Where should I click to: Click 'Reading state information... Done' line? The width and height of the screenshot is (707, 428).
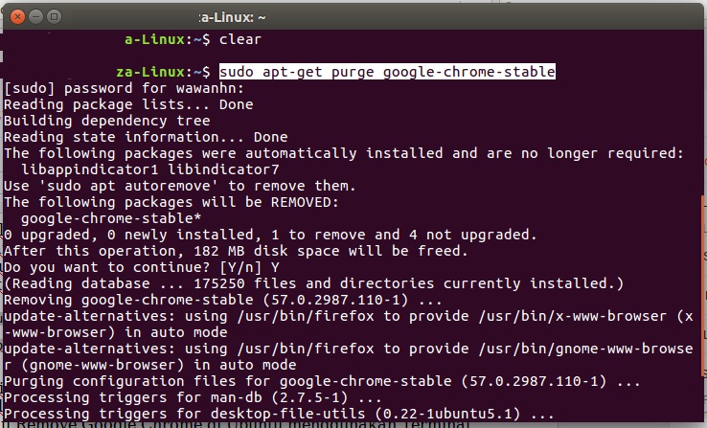pyautogui.click(x=146, y=137)
